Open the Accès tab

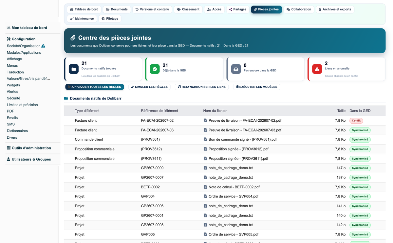click(x=214, y=9)
